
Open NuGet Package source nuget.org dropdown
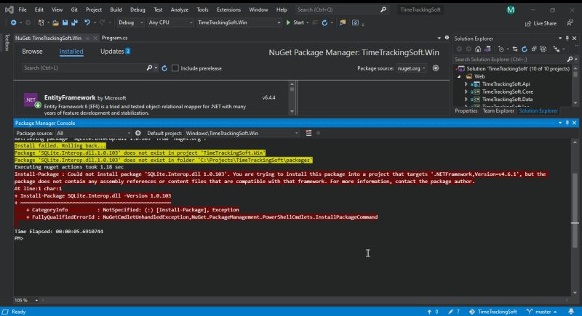411,68
